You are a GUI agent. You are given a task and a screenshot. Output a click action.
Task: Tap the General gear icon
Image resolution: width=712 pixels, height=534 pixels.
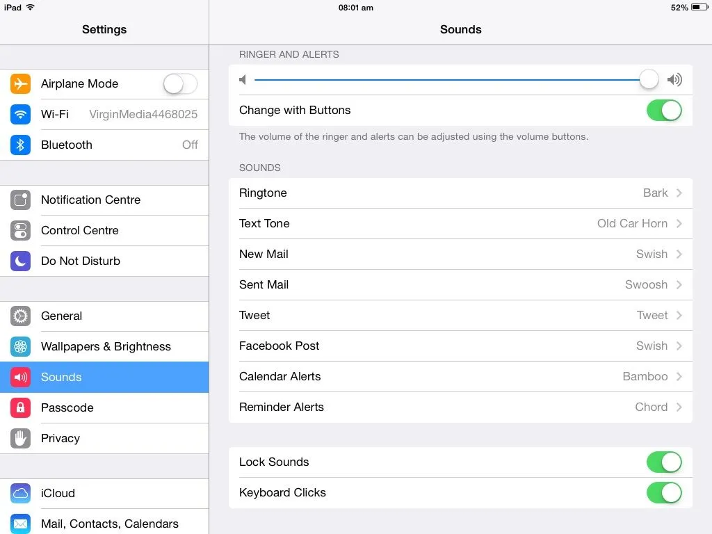21,316
